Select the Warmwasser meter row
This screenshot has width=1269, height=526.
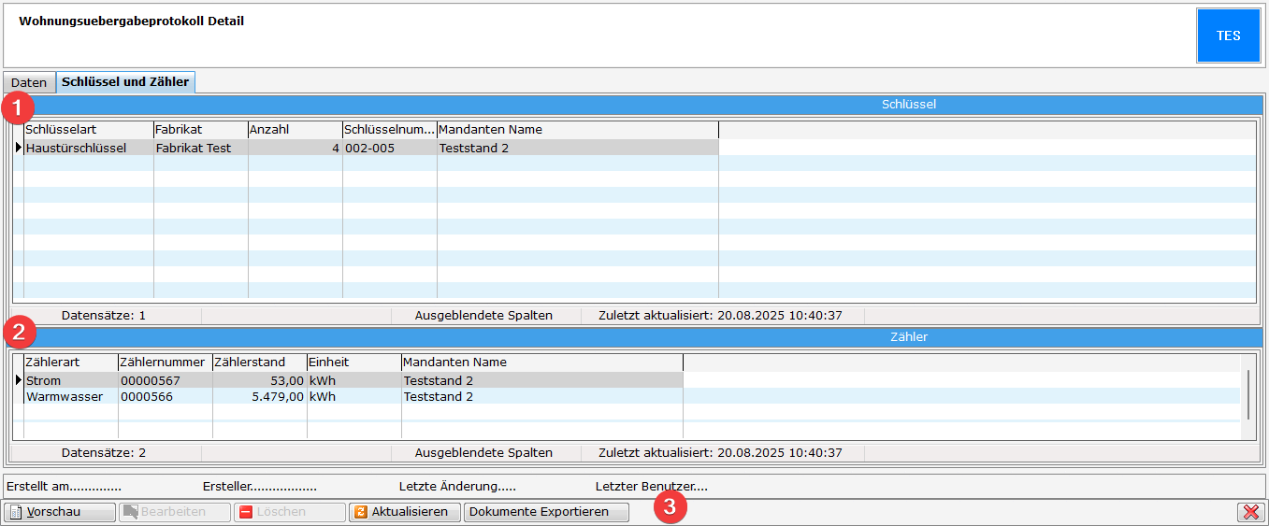coord(65,396)
